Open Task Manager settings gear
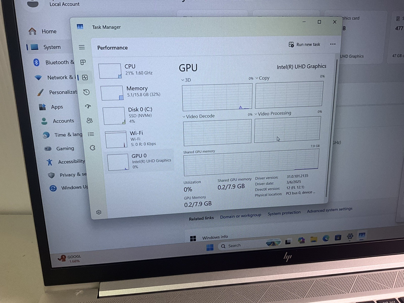Image resolution: width=404 pixels, height=303 pixels. pyautogui.click(x=99, y=212)
